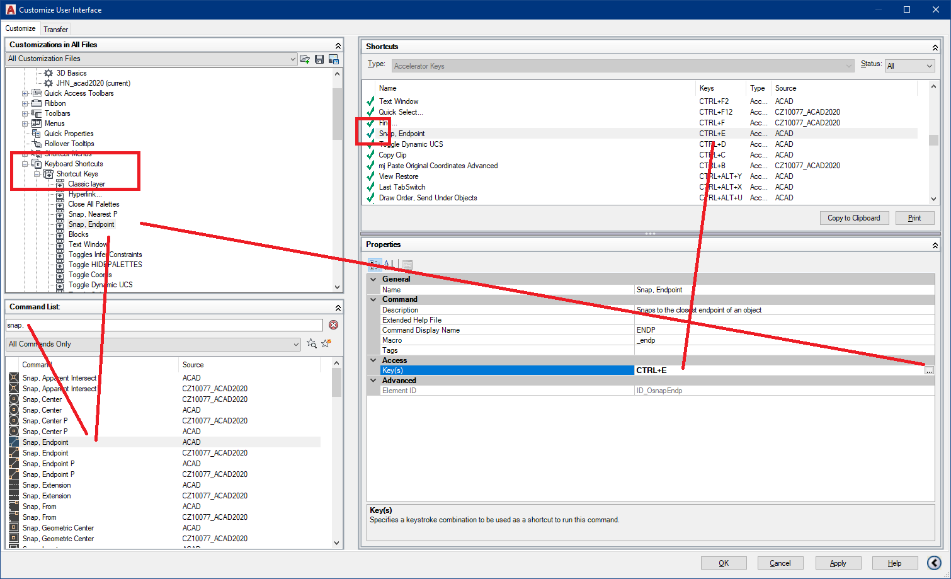Viewport: 951px width, 579px height.
Task: Click the Save As customization file icon
Action: [x=333, y=59]
